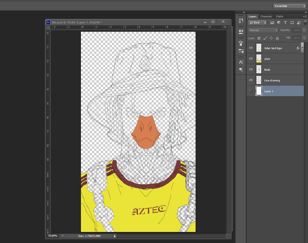Minimize the 9th.psd document window
The height and width of the screenshot is (243, 308).
click(x=205, y=22)
